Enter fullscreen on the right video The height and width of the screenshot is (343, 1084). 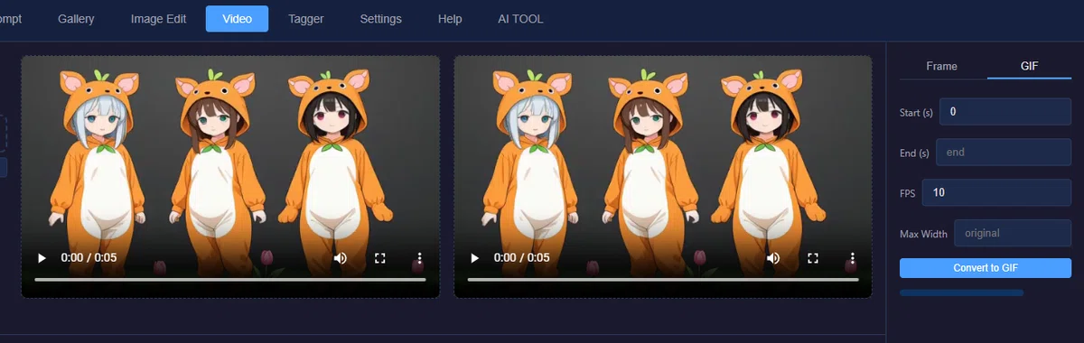click(x=813, y=258)
